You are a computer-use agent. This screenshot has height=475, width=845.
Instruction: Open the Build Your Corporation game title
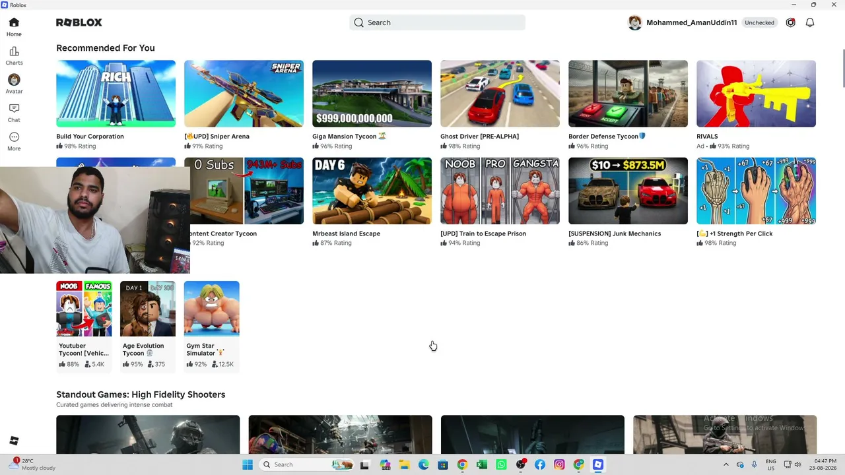90,137
